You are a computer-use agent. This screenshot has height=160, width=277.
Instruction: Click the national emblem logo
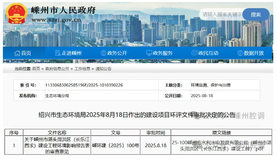pos(16,14)
